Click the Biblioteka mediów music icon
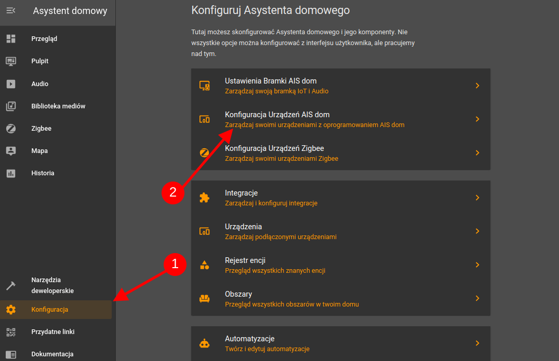The width and height of the screenshot is (559, 361). (11, 106)
